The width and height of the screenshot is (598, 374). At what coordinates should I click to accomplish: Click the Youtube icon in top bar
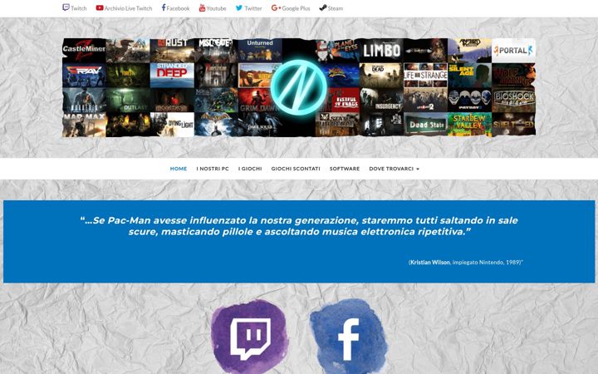pyautogui.click(x=202, y=7)
